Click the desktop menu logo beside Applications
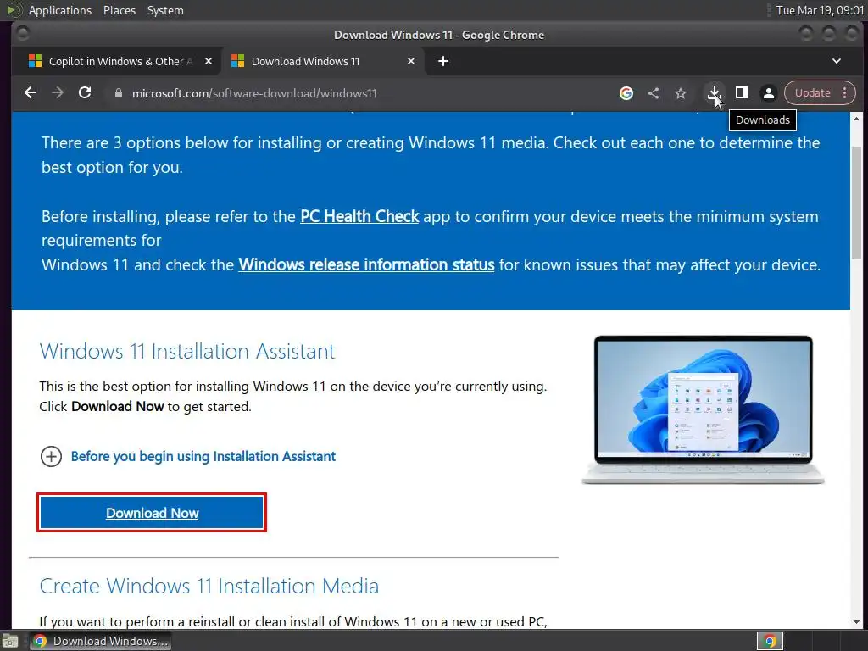This screenshot has height=651, width=868. pos(14,10)
